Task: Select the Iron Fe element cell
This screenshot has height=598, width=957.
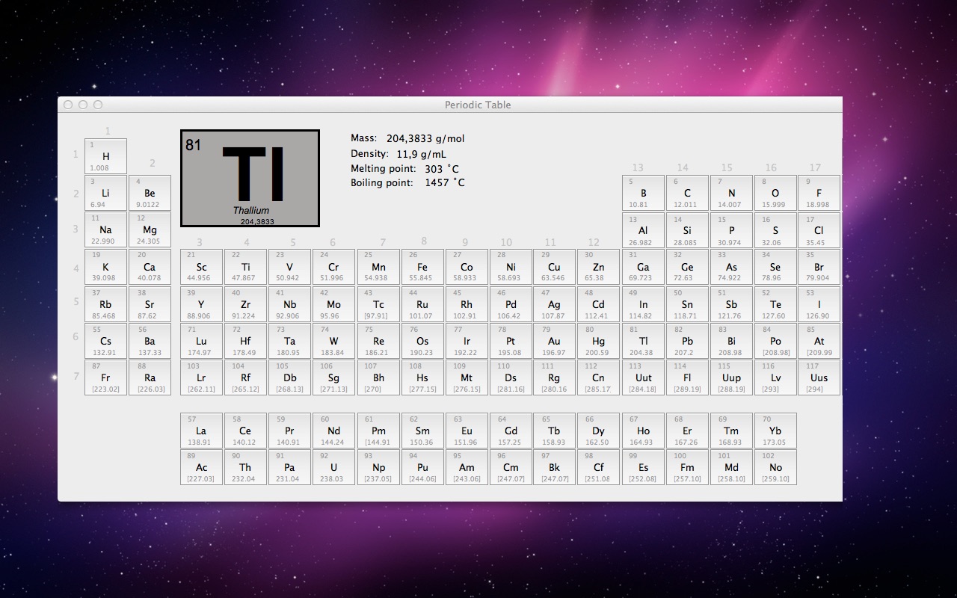Action: pos(422,267)
